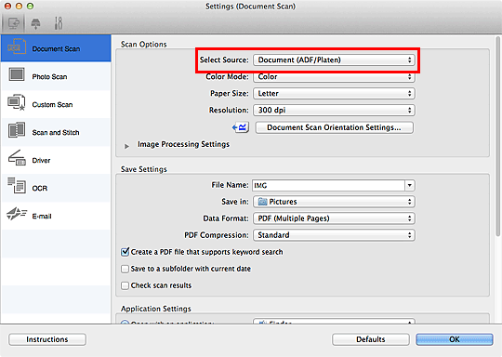Screen dimensions: 502x357
Task: Open the Resolution dropdown
Action: click(334, 110)
